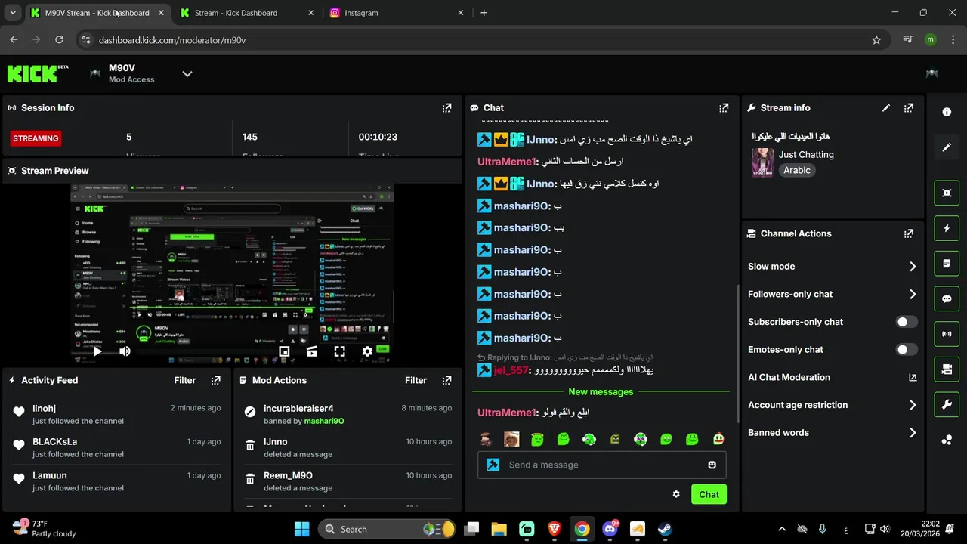Screen dimensions: 967x544
Task: Click the broadcast signal icon in sidebar
Action: [x=947, y=334]
